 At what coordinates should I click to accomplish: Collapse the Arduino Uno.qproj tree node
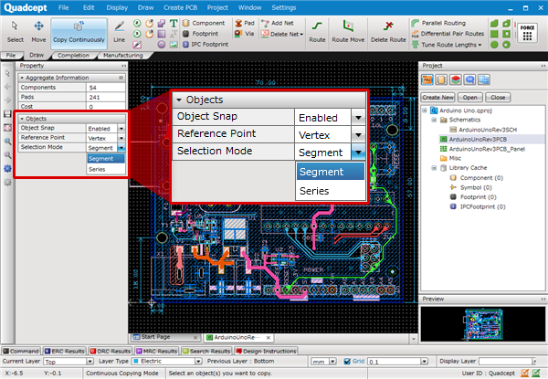tap(425, 111)
